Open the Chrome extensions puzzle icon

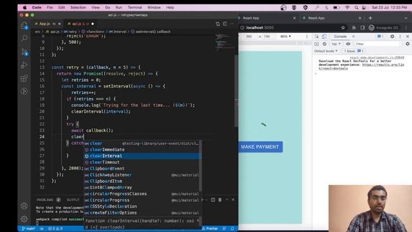point(353,28)
